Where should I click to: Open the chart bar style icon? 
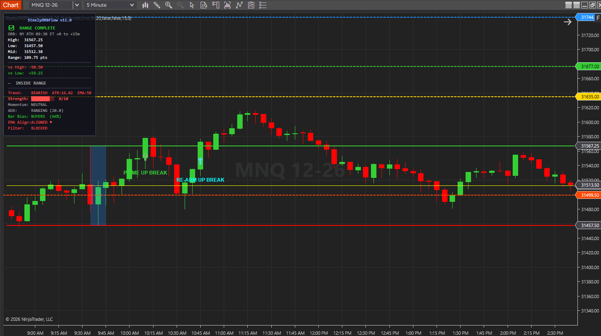tap(146, 5)
